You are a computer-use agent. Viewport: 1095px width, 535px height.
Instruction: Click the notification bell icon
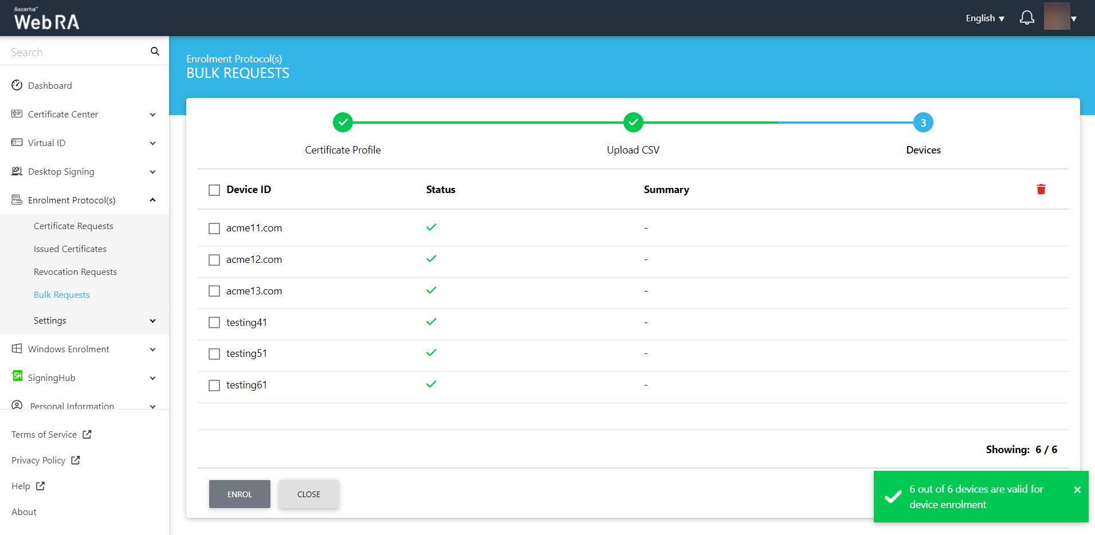pyautogui.click(x=1027, y=18)
